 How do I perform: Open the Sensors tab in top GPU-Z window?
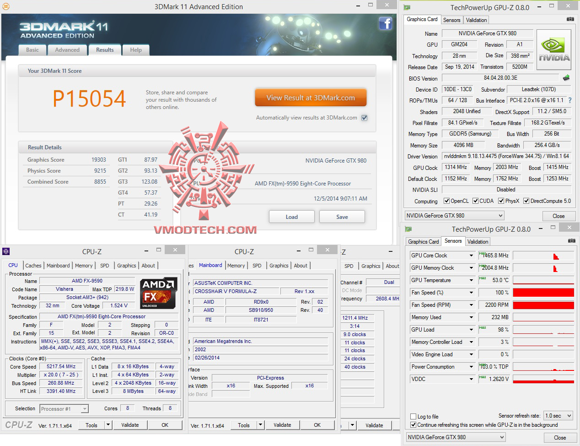click(x=451, y=20)
